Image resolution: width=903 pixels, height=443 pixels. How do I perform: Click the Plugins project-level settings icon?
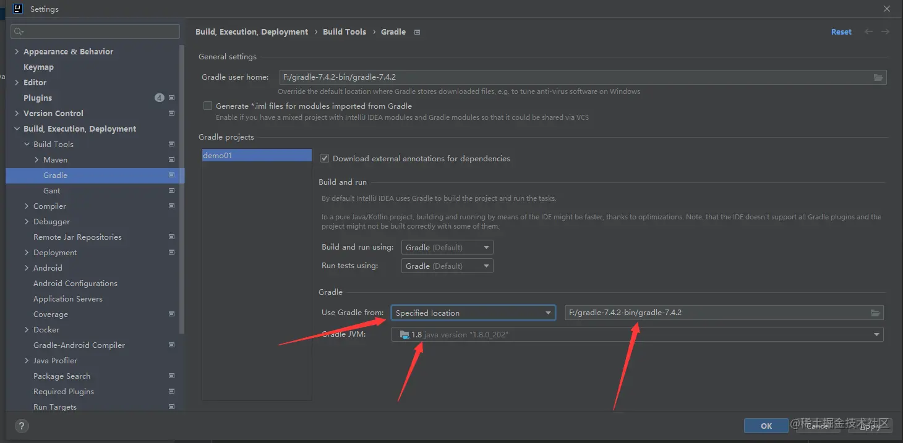tap(171, 98)
